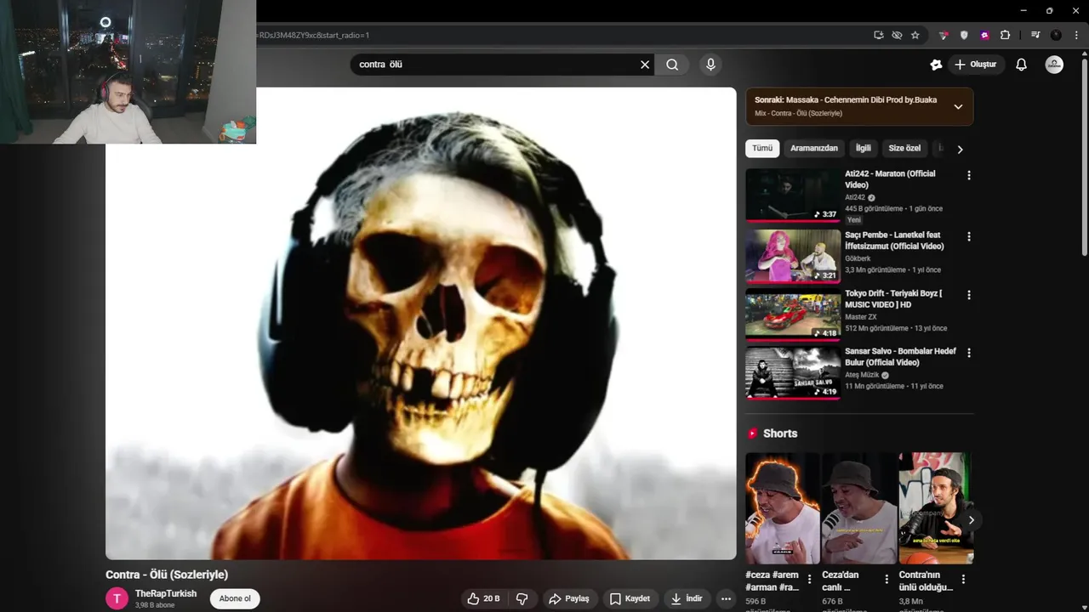Select the Aramanızdan filter chip

coord(814,148)
